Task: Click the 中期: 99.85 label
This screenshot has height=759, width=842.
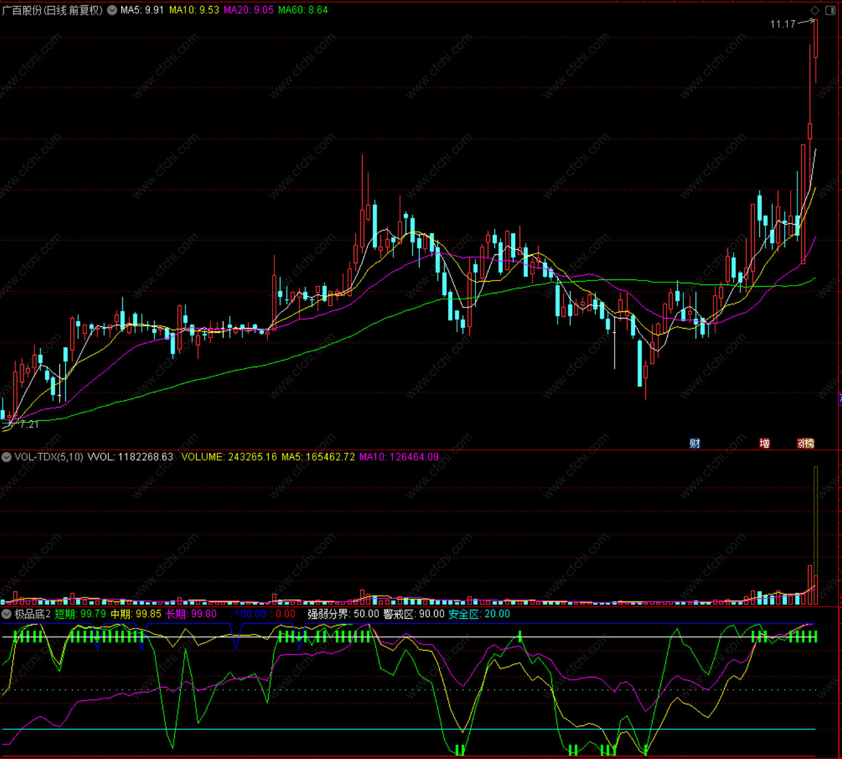Action: [x=136, y=614]
